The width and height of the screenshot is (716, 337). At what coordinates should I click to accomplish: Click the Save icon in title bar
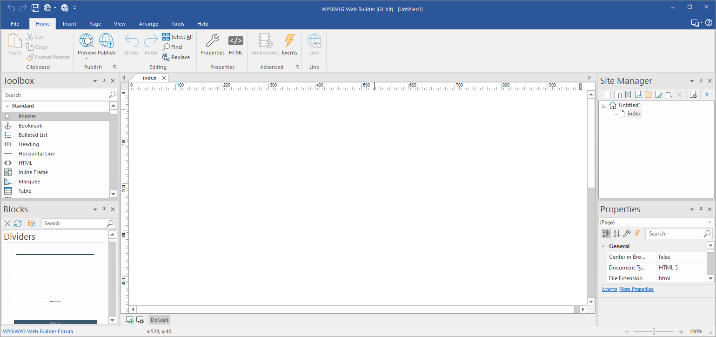pos(35,8)
